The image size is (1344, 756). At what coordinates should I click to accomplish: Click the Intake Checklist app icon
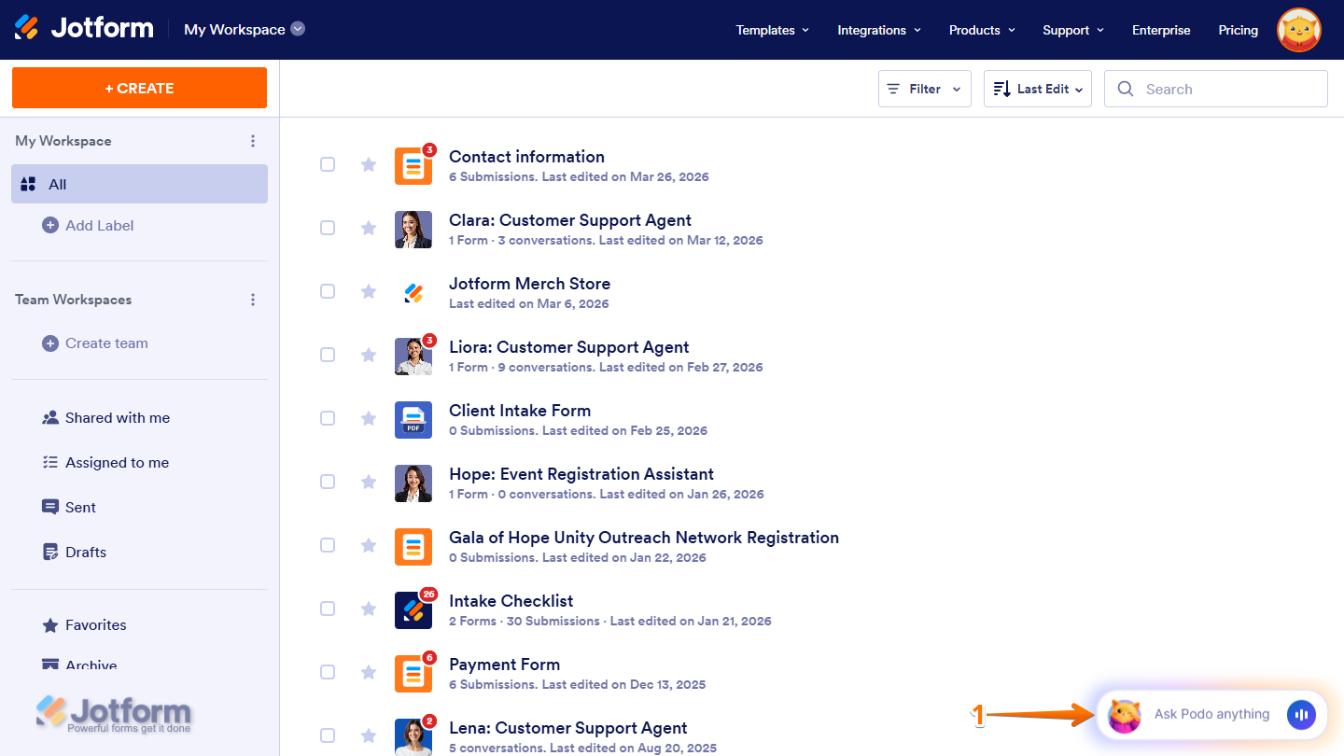pyautogui.click(x=413, y=609)
